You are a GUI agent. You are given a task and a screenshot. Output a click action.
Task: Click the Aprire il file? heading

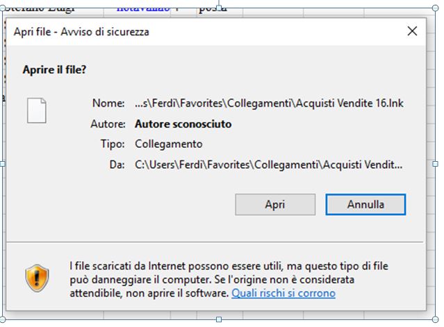pos(54,69)
